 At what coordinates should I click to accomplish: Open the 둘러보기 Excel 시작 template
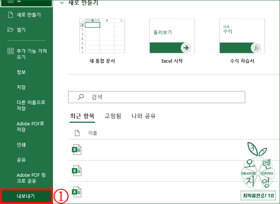[172, 36]
